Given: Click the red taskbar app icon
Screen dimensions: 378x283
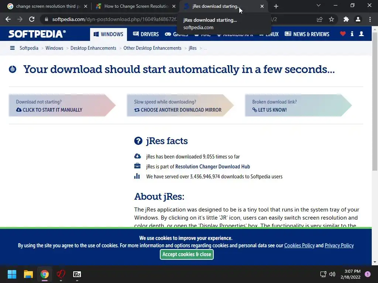Looking at the screenshot, I should pos(61,274).
